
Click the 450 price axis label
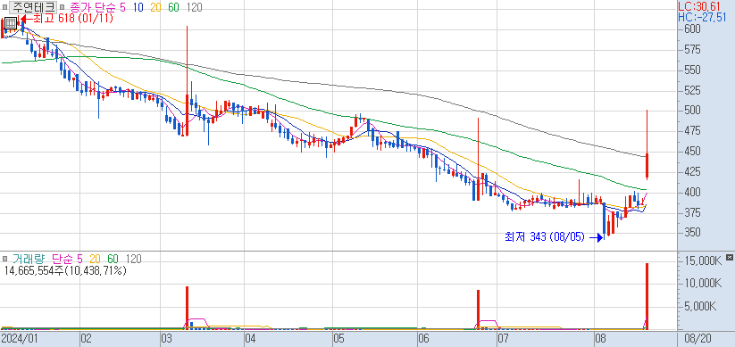tap(693, 152)
